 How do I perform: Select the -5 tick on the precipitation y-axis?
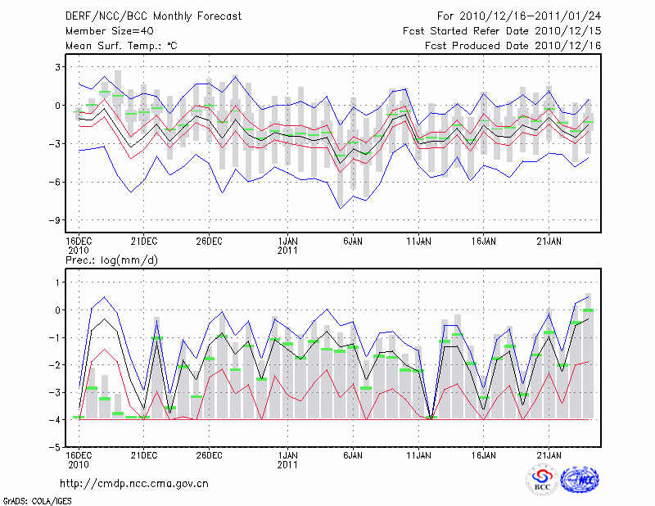tap(56, 448)
